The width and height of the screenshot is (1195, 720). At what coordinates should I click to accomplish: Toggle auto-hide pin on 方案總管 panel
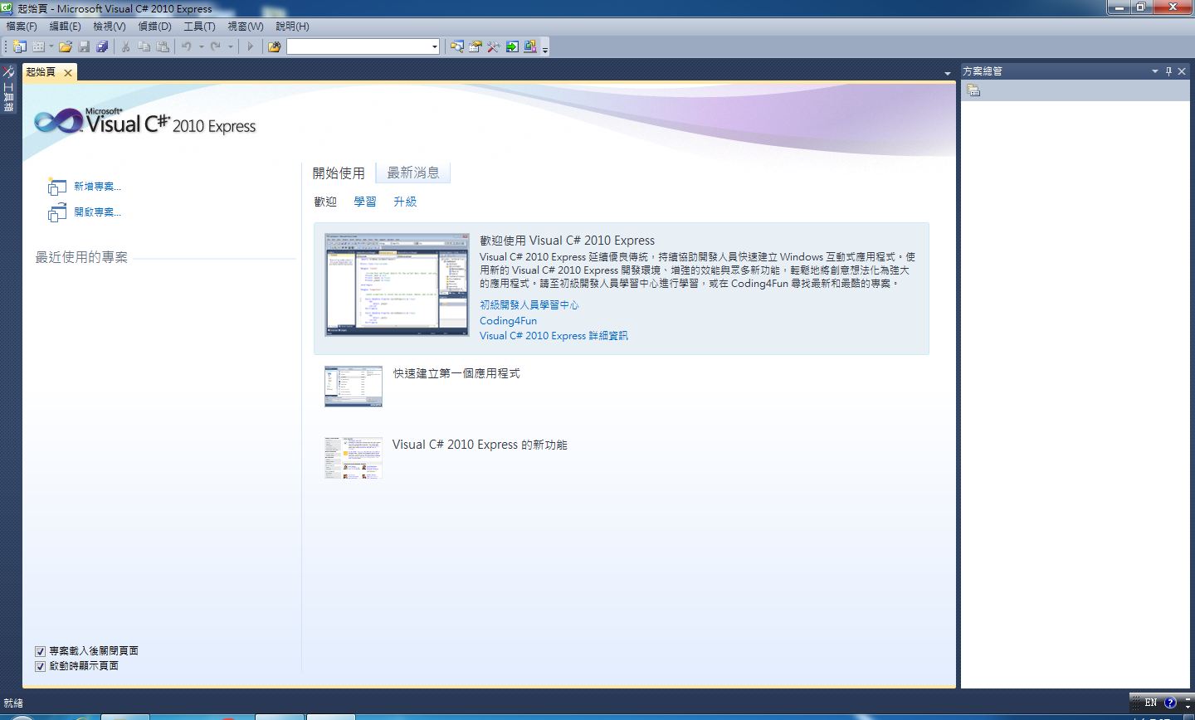click(1168, 71)
